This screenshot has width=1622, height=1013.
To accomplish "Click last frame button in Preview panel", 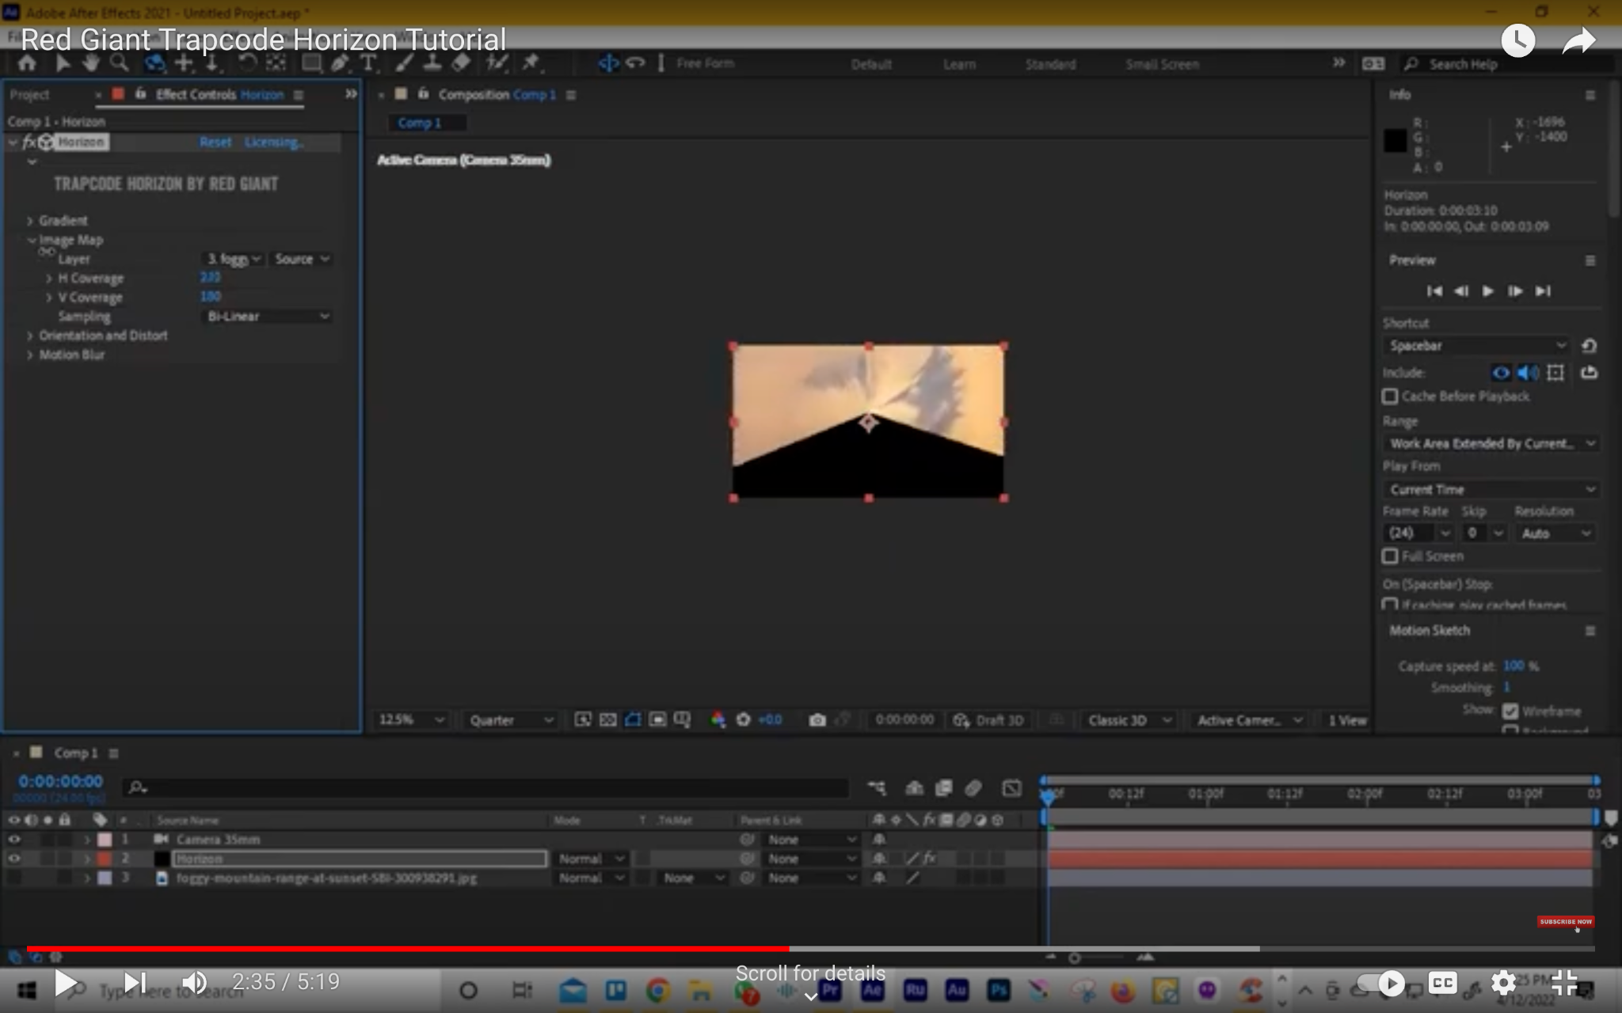I will click(x=1543, y=291).
